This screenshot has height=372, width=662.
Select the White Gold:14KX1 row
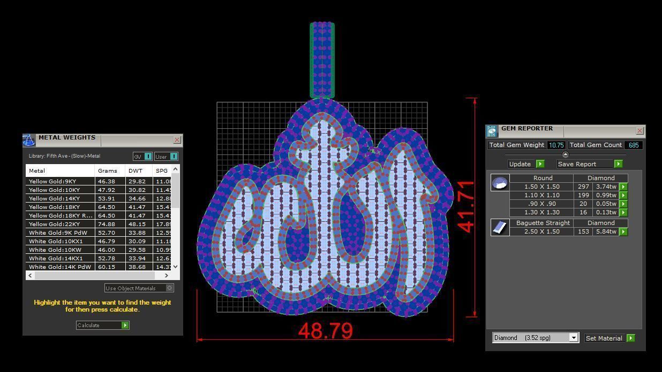tap(99, 258)
